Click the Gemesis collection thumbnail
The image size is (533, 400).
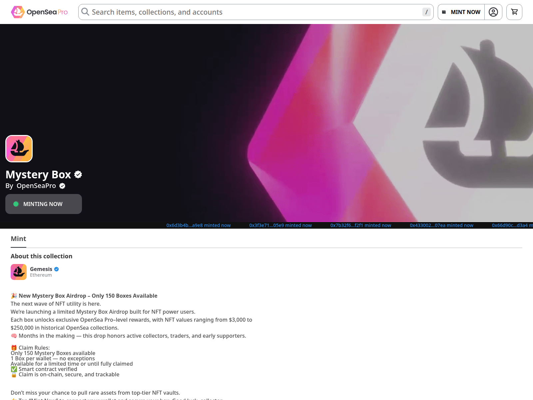(19, 272)
